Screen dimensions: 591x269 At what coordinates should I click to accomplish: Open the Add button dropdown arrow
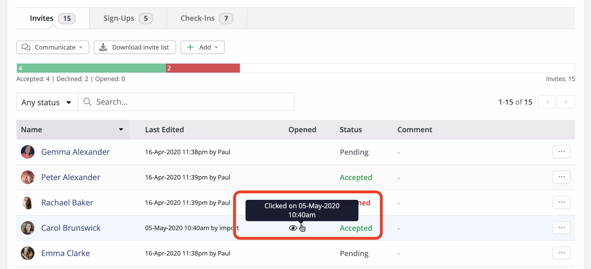216,47
